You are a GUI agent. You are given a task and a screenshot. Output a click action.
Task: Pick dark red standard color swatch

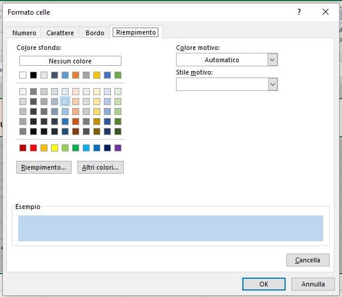tap(23, 148)
